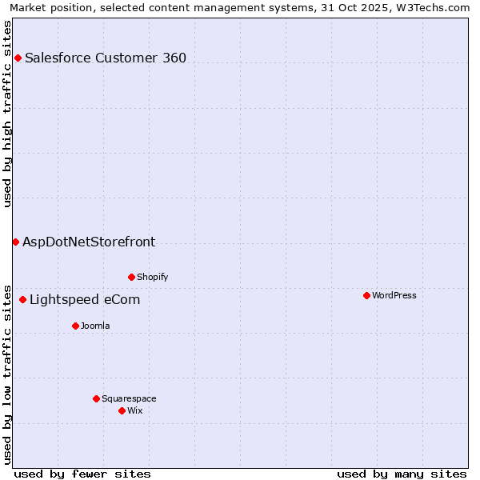480x480 pixels.
Task: Click the AspDotNetStorefront text label
Action: 89,242
